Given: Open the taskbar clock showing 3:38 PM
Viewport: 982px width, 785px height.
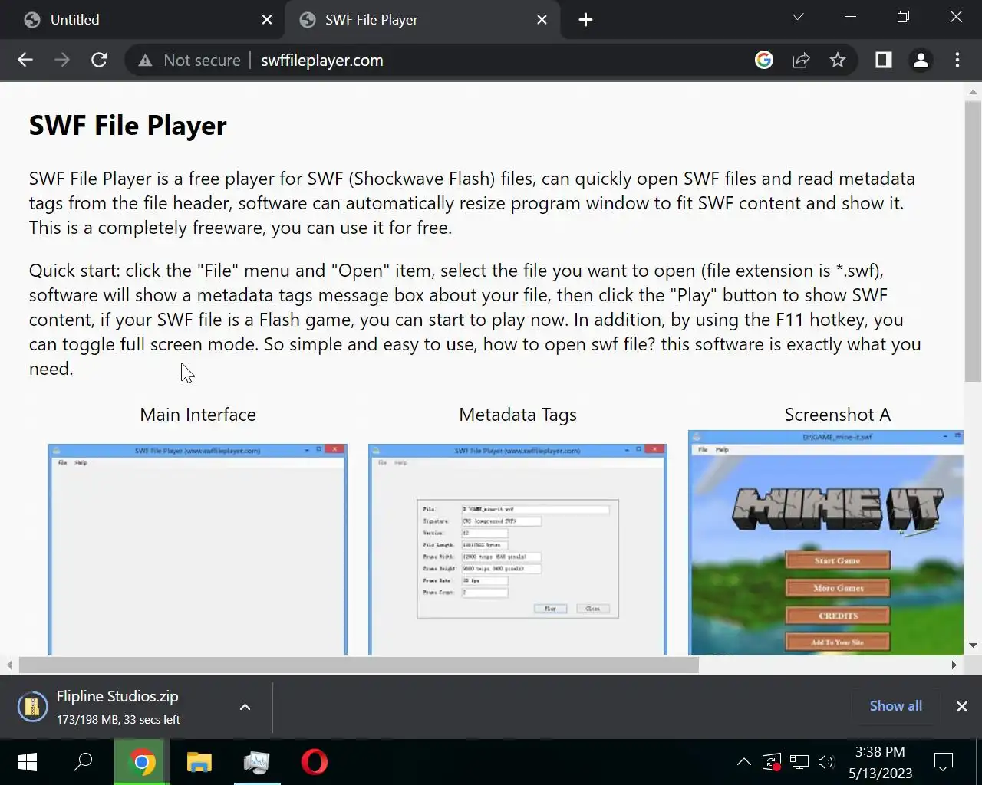Looking at the screenshot, I should [880, 762].
